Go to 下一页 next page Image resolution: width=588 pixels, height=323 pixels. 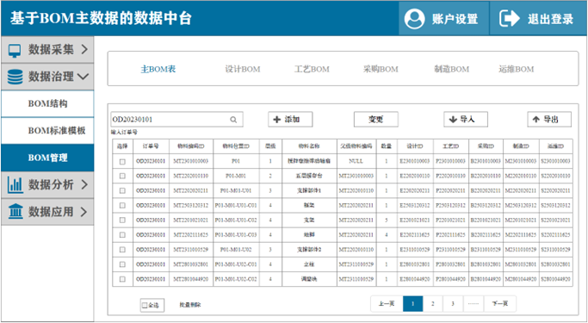click(500, 304)
